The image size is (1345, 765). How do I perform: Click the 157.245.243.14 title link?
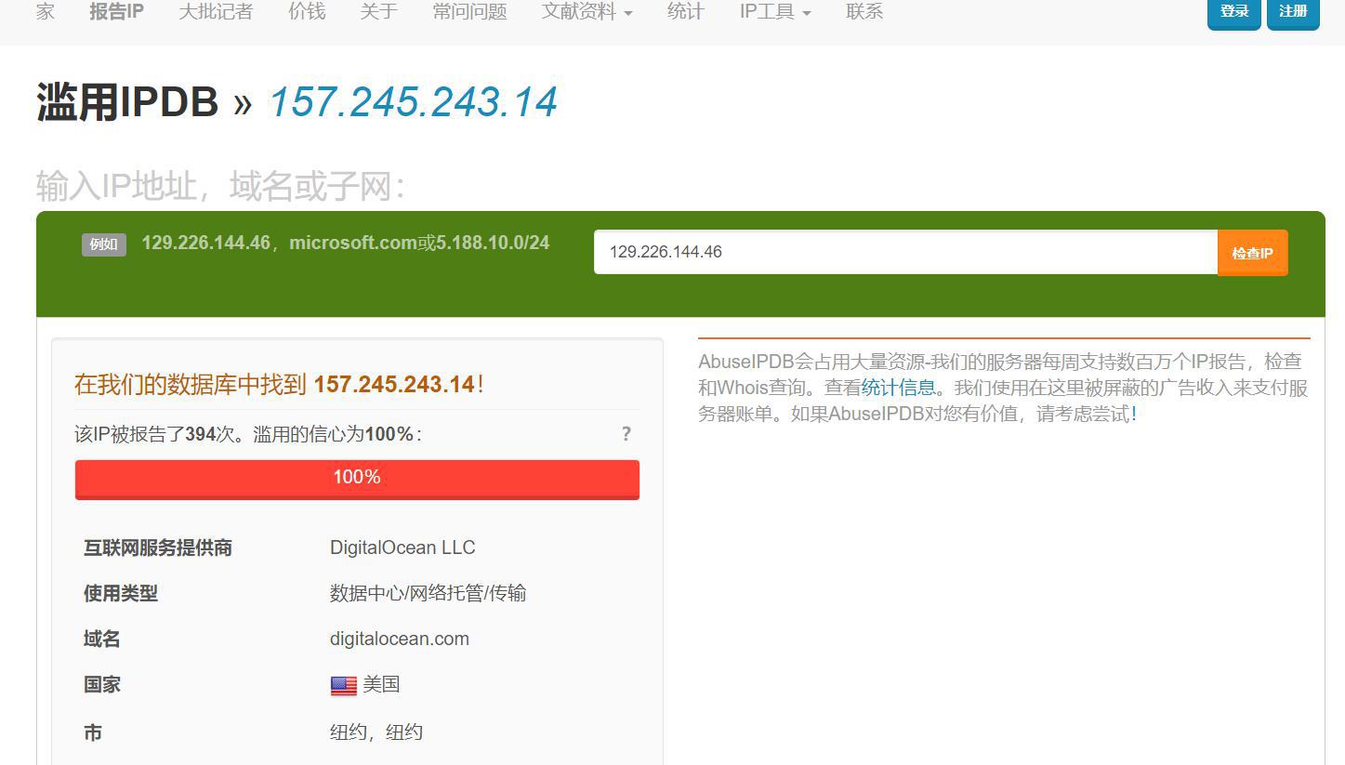[413, 102]
